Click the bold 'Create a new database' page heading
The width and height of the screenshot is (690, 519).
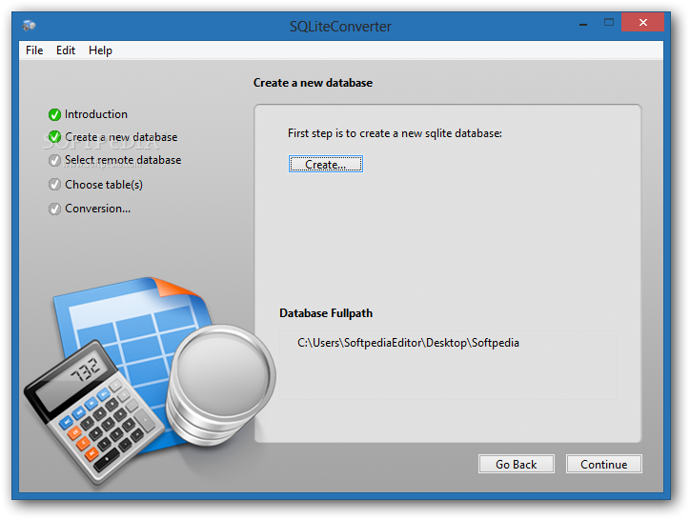(x=313, y=83)
